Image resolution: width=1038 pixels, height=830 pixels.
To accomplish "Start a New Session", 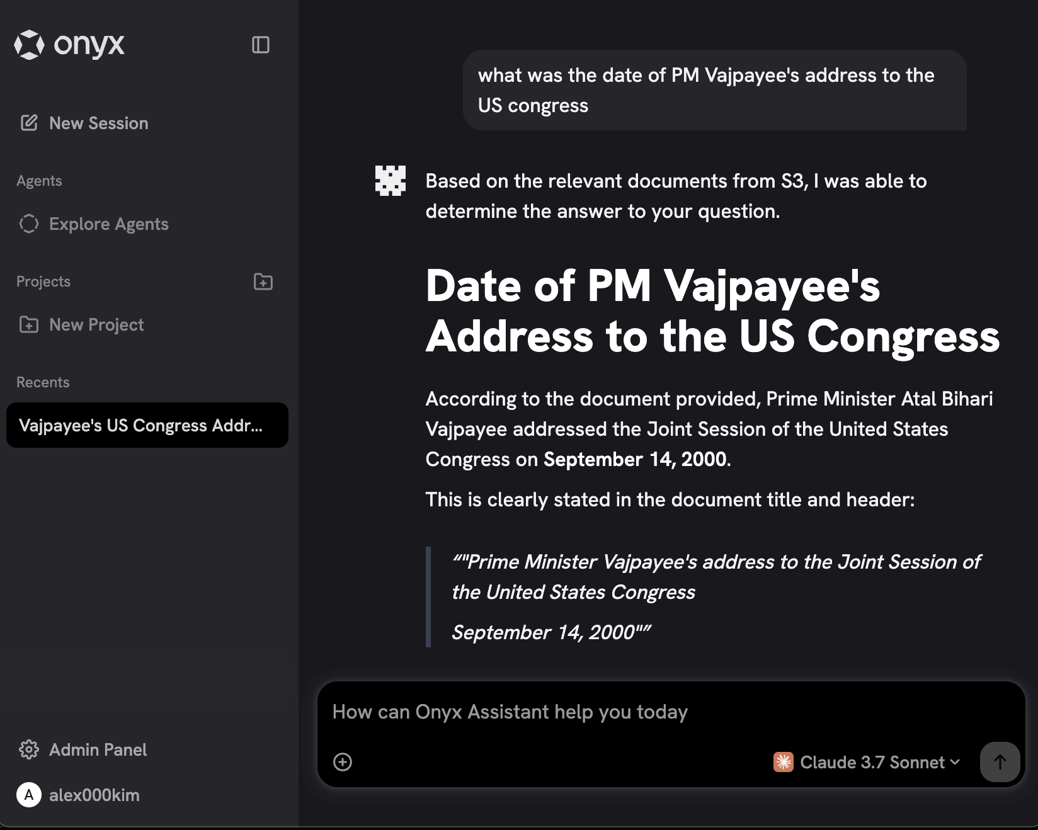I will [x=99, y=123].
